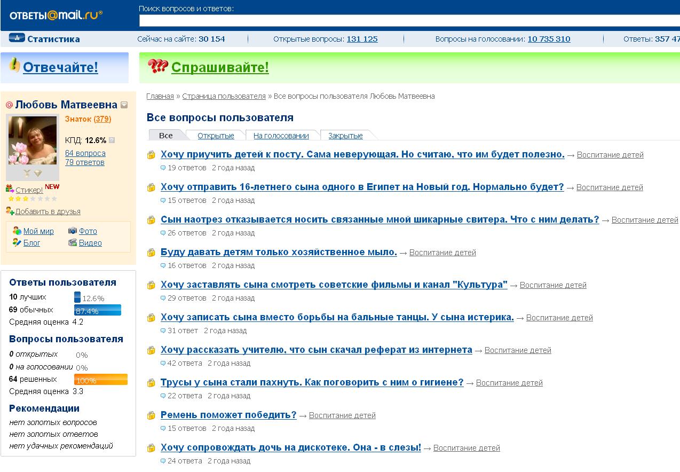Open the Страница пользователя breadcrumb link

point(224,96)
